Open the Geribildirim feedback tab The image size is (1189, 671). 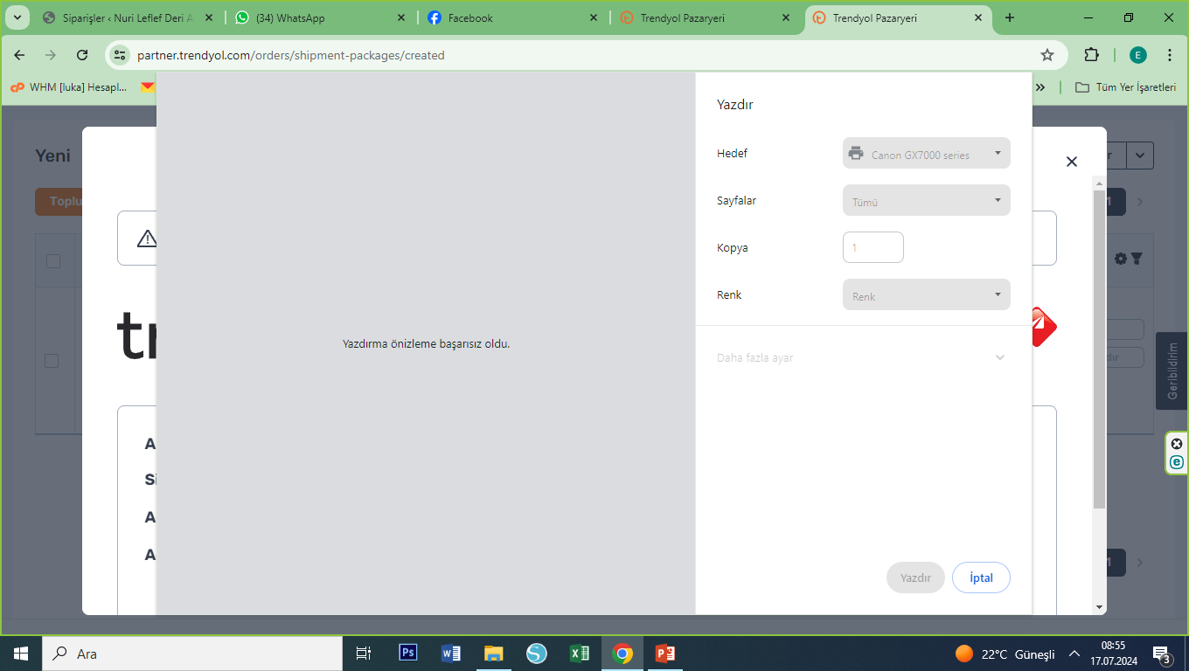pos(1172,371)
